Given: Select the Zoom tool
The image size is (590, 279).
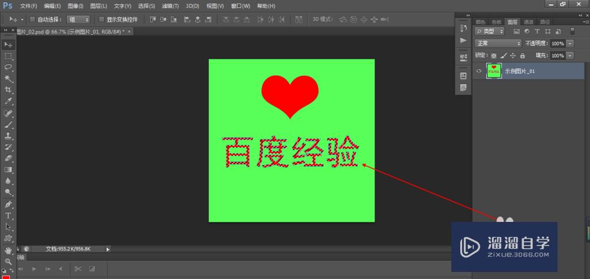Looking at the screenshot, I should (x=8, y=262).
